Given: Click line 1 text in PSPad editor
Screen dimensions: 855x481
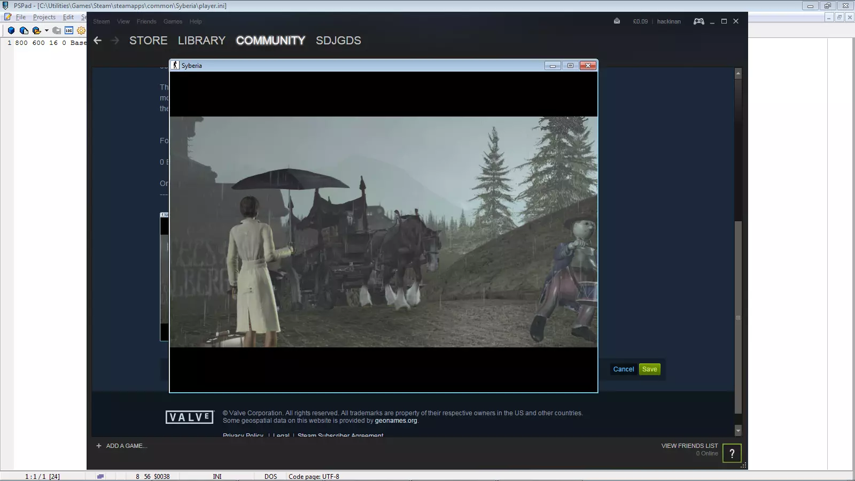Looking at the screenshot, I should 51,43.
